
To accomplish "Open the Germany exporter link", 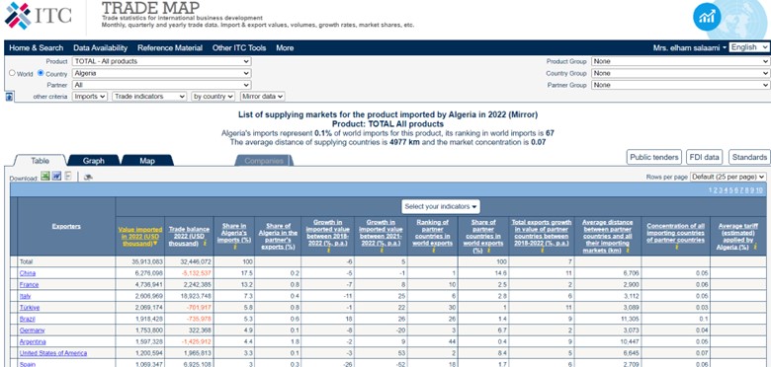I will [x=32, y=330].
